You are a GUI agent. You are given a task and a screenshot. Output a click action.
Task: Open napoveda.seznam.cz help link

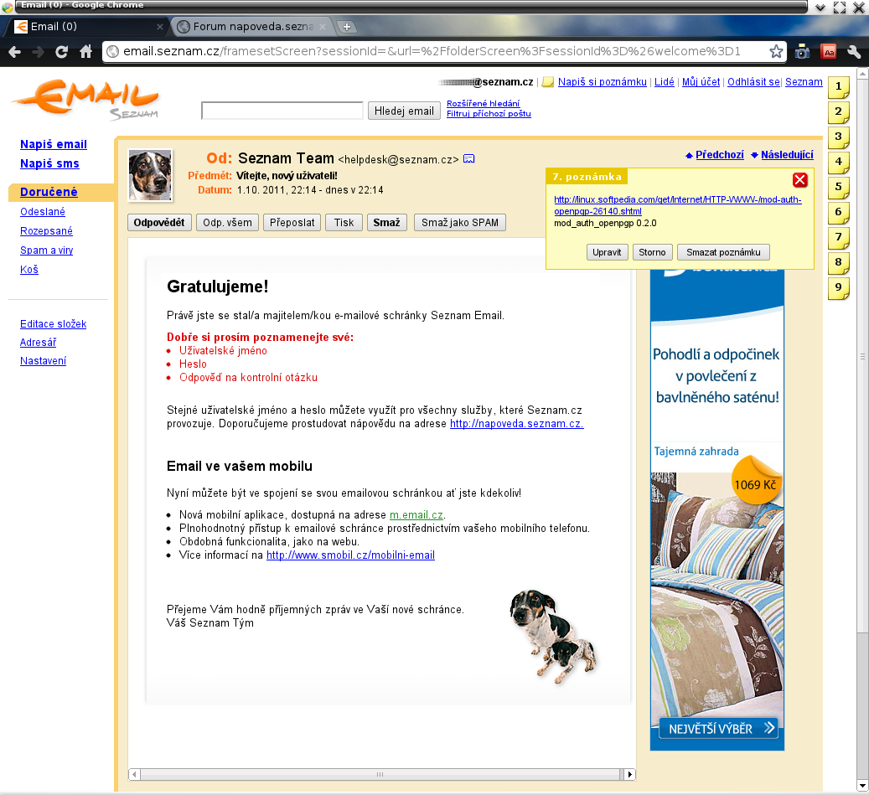pos(516,424)
